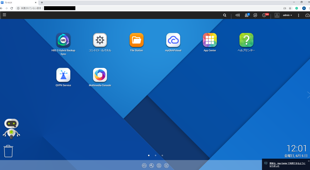Open the trash bin on desktop
The width and height of the screenshot is (310, 170).
point(8,151)
